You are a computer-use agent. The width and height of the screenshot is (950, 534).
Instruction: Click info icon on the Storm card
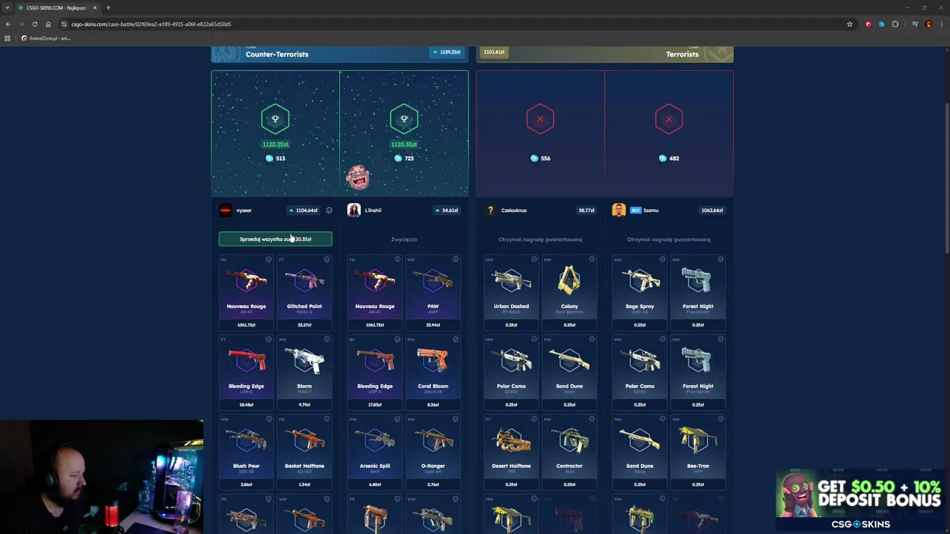[327, 340]
